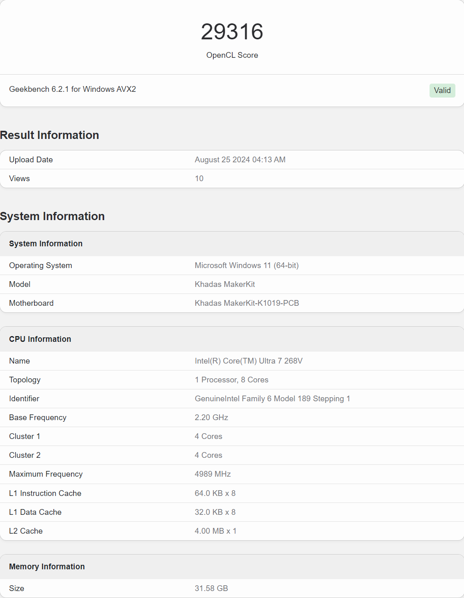Image resolution: width=464 pixels, height=598 pixels.
Task: Click the OpenCL Score label
Action: pyautogui.click(x=232, y=55)
